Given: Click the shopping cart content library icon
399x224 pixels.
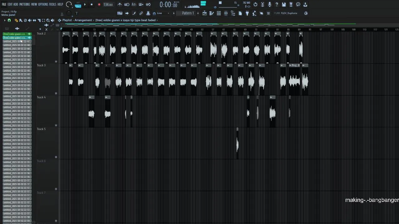Looking at the screenshot, I should tap(268, 13).
